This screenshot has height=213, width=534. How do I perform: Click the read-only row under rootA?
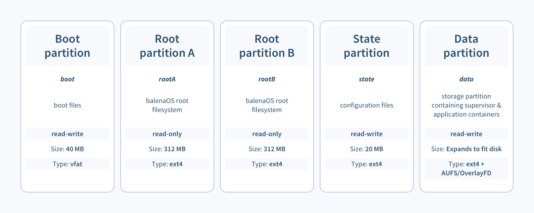tap(167, 134)
